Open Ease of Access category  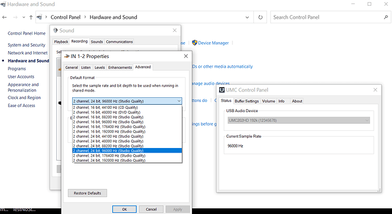(21, 105)
